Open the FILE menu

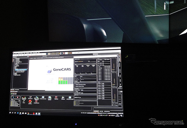(x=14, y=53)
